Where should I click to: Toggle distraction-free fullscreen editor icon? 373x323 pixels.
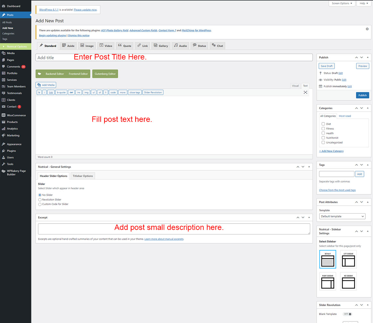[305, 92]
